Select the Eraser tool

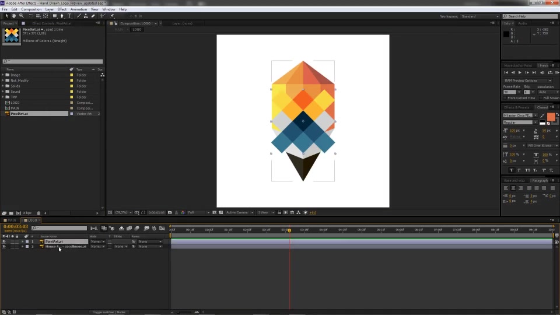pos(93,16)
